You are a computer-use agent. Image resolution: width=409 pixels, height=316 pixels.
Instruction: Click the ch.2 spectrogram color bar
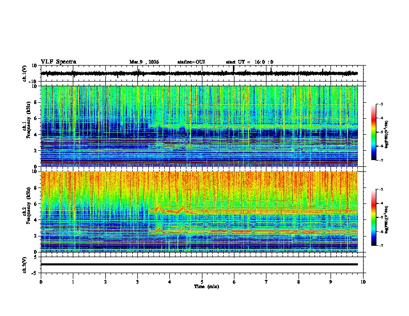coord(374,217)
